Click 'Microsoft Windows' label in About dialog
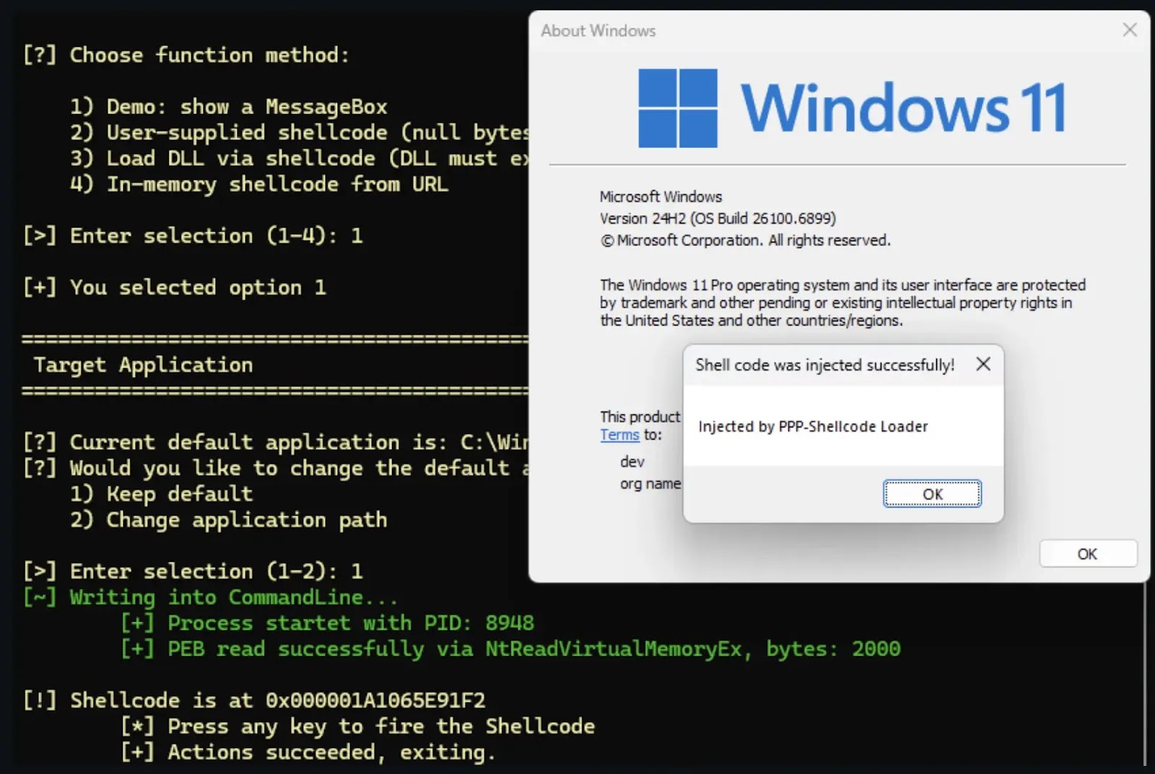Screen dimensions: 1155x774 pyautogui.click(x=661, y=196)
